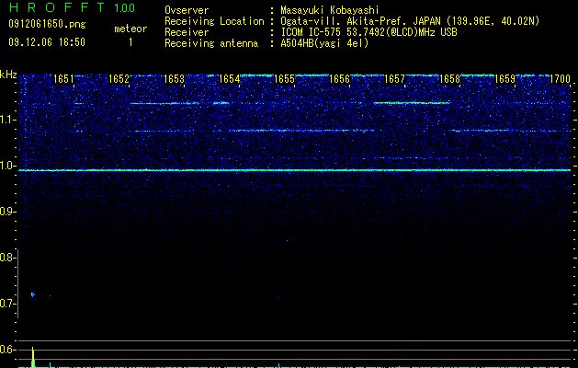578x368 pixels.
Task: Select the meteor count label
Action: click(130, 29)
